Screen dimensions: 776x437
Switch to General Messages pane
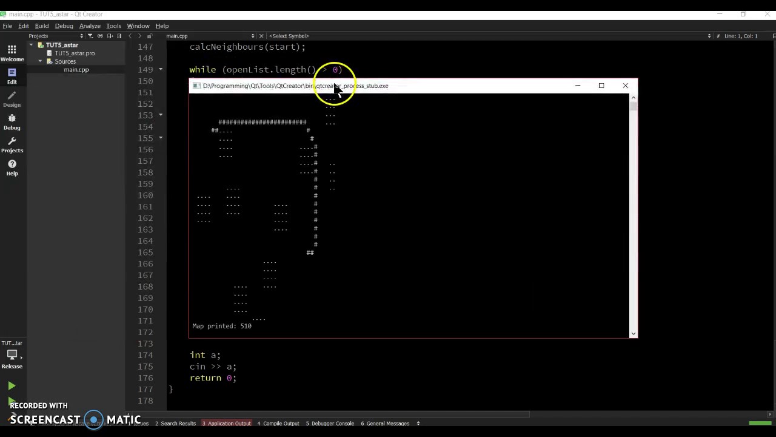coord(385,423)
